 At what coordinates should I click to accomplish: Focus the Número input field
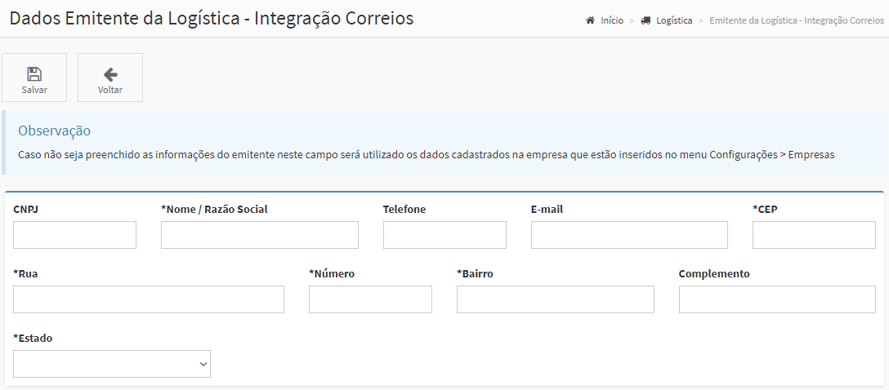pyautogui.click(x=370, y=299)
